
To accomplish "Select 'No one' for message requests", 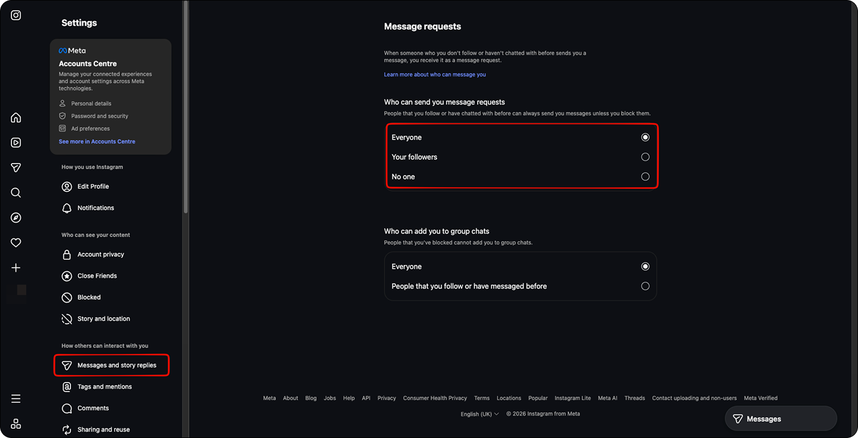I will click(x=521, y=177).
